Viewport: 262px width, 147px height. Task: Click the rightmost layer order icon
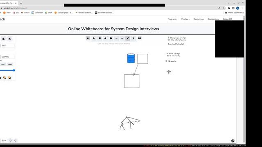click(x=9, y=78)
